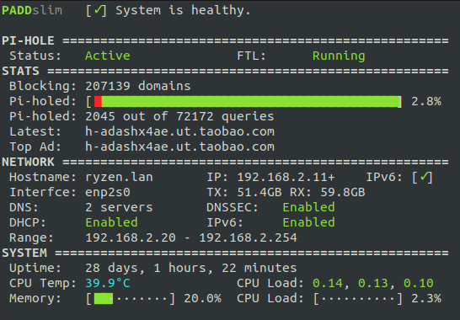Click the 'DHCP:' label
Viewport: 460px width, 320px height.
[x=28, y=222]
